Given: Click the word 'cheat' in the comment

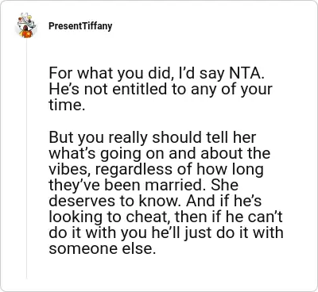Looking at the screenshot, I should coord(149,217).
